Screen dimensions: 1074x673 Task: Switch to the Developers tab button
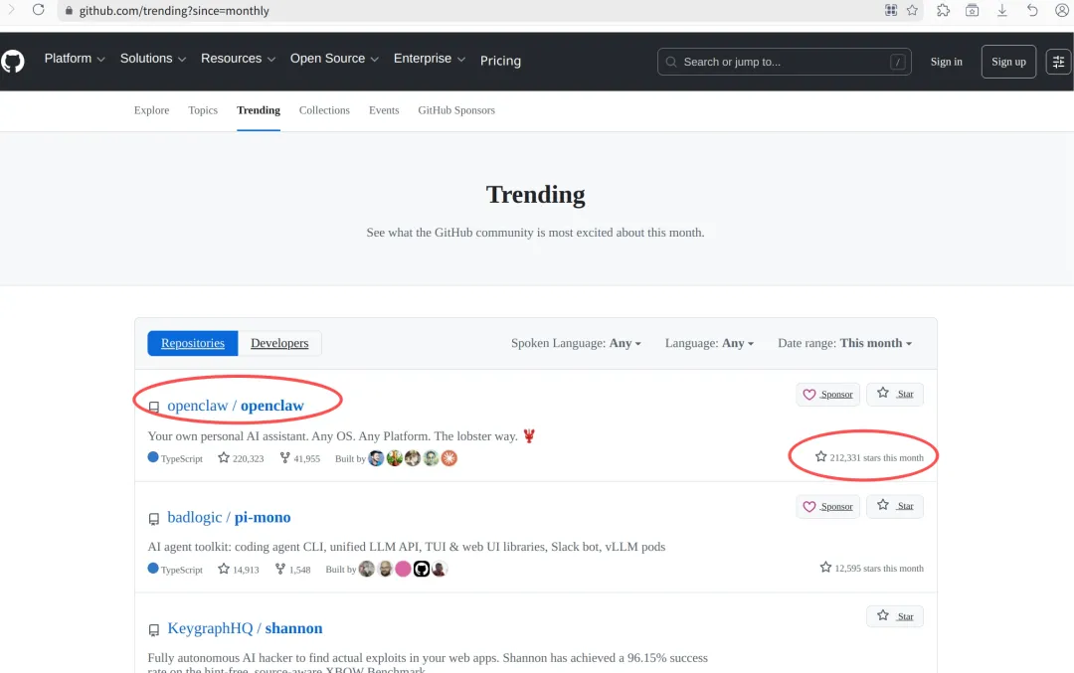[279, 343]
